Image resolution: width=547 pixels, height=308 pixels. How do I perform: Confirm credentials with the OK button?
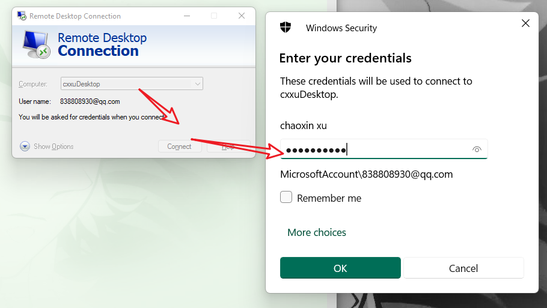340,268
